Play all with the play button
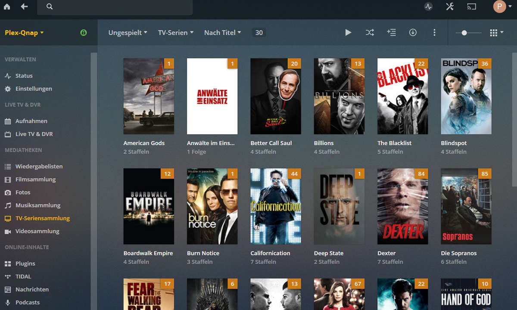Viewport: 517px width, 310px height. point(348,32)
